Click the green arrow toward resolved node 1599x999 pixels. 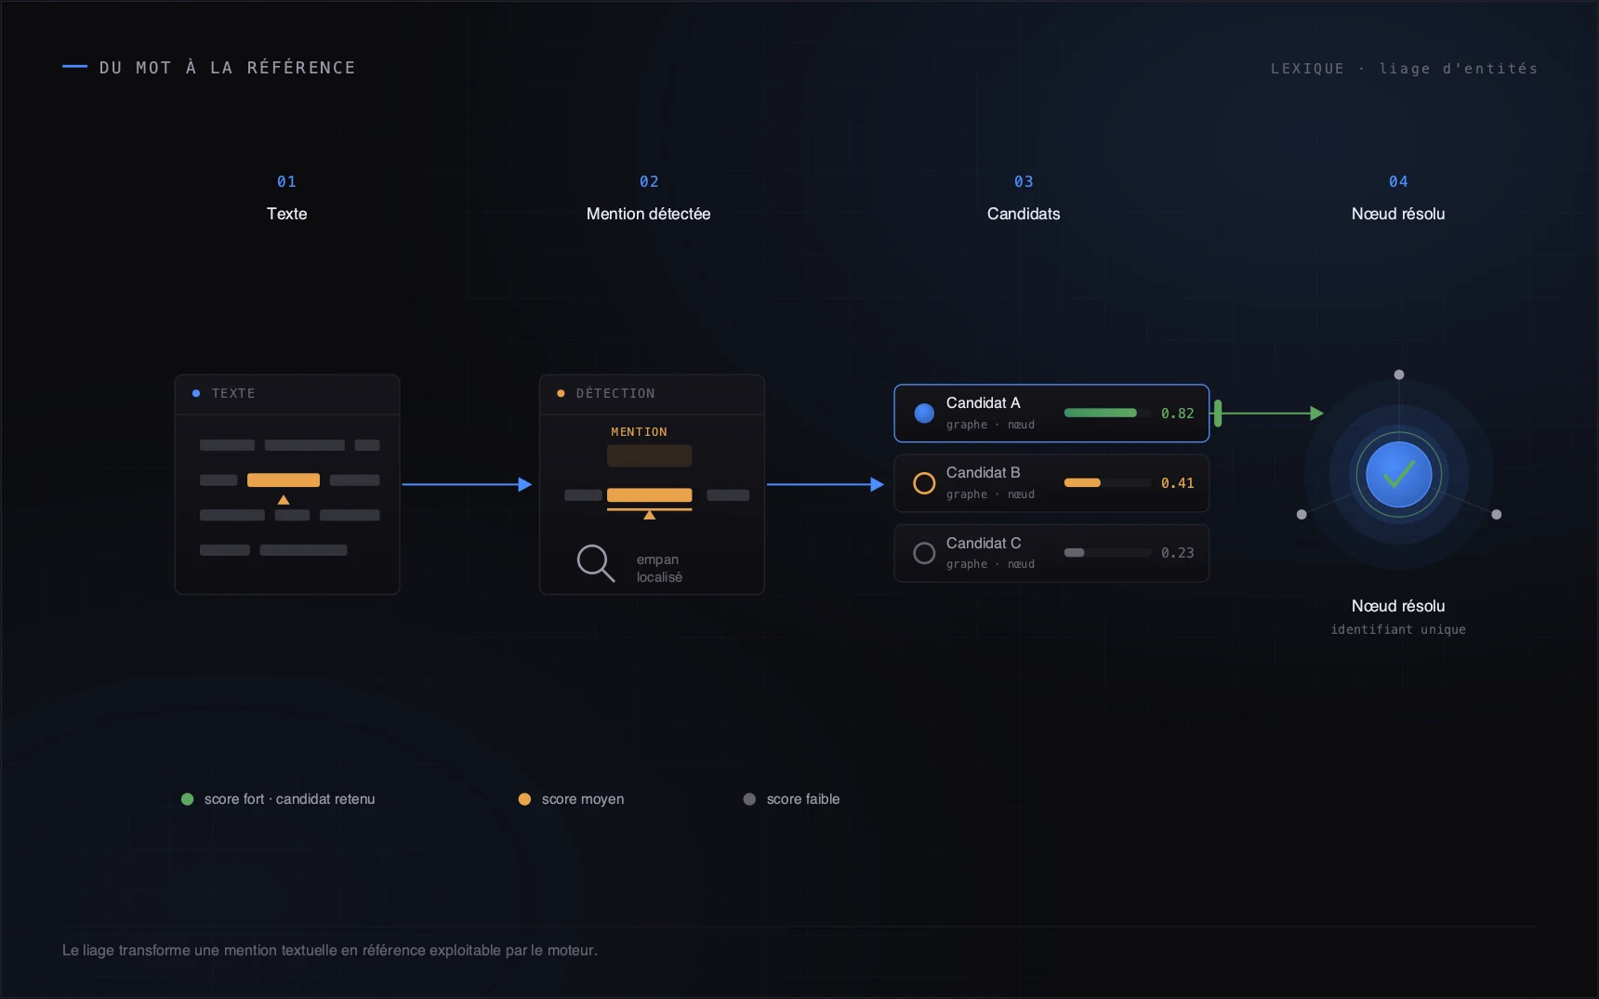click(1269, 414)
